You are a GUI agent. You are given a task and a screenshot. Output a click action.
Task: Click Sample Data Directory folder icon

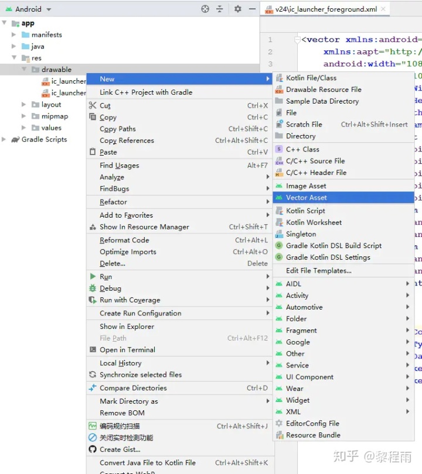click(x=279, y=101)
